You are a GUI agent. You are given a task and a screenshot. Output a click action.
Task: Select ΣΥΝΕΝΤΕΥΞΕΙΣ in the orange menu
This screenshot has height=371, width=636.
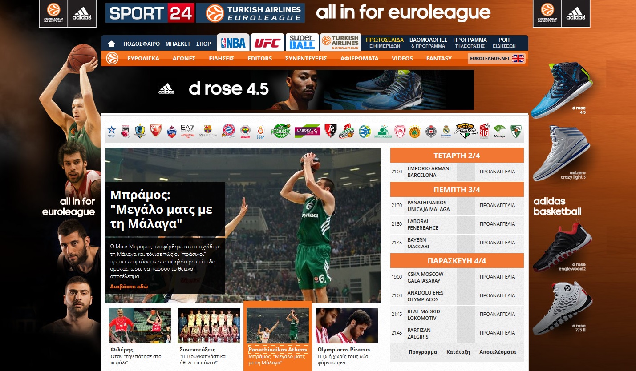(x=306, y=58)
